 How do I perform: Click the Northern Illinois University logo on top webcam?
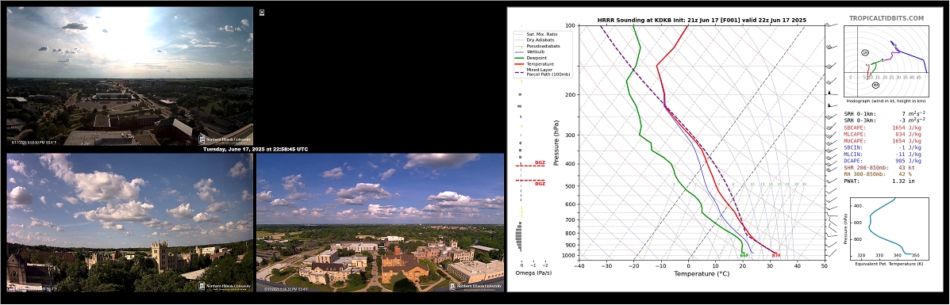click(x=224, y=139)
